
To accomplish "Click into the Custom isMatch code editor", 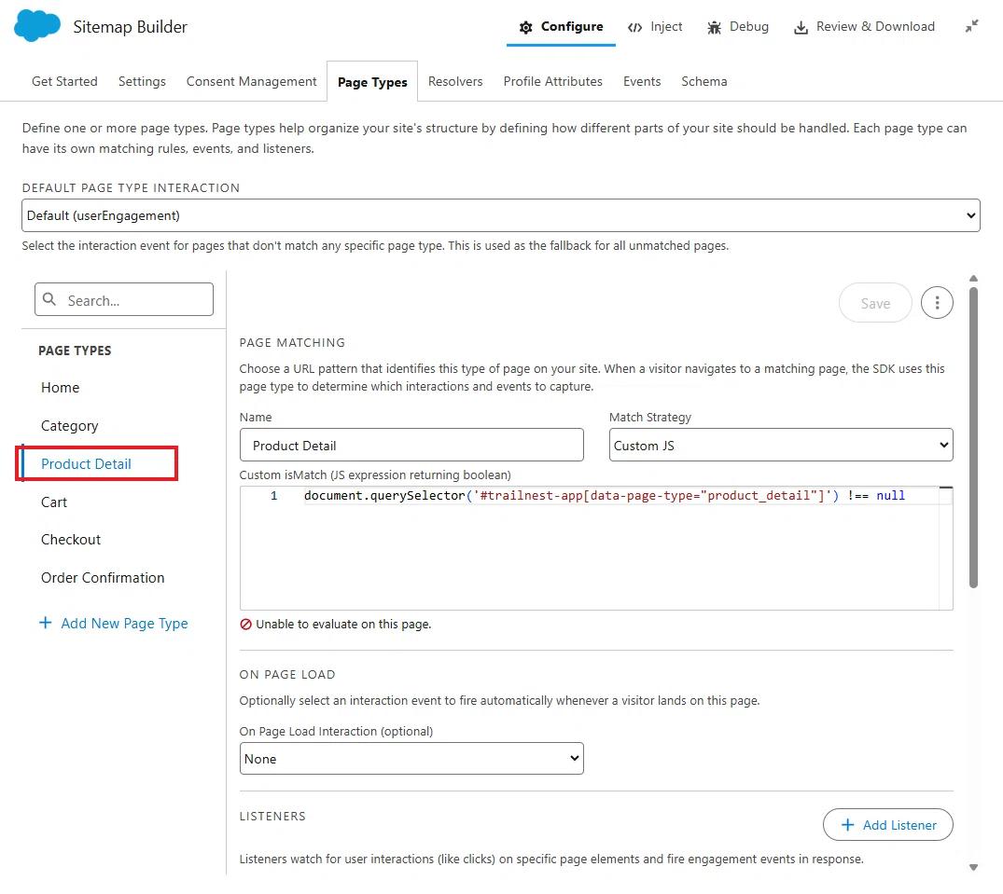I will [x=596, y=548].
